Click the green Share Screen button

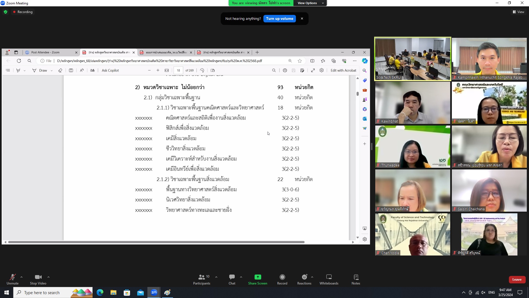(x=258, y=279)
